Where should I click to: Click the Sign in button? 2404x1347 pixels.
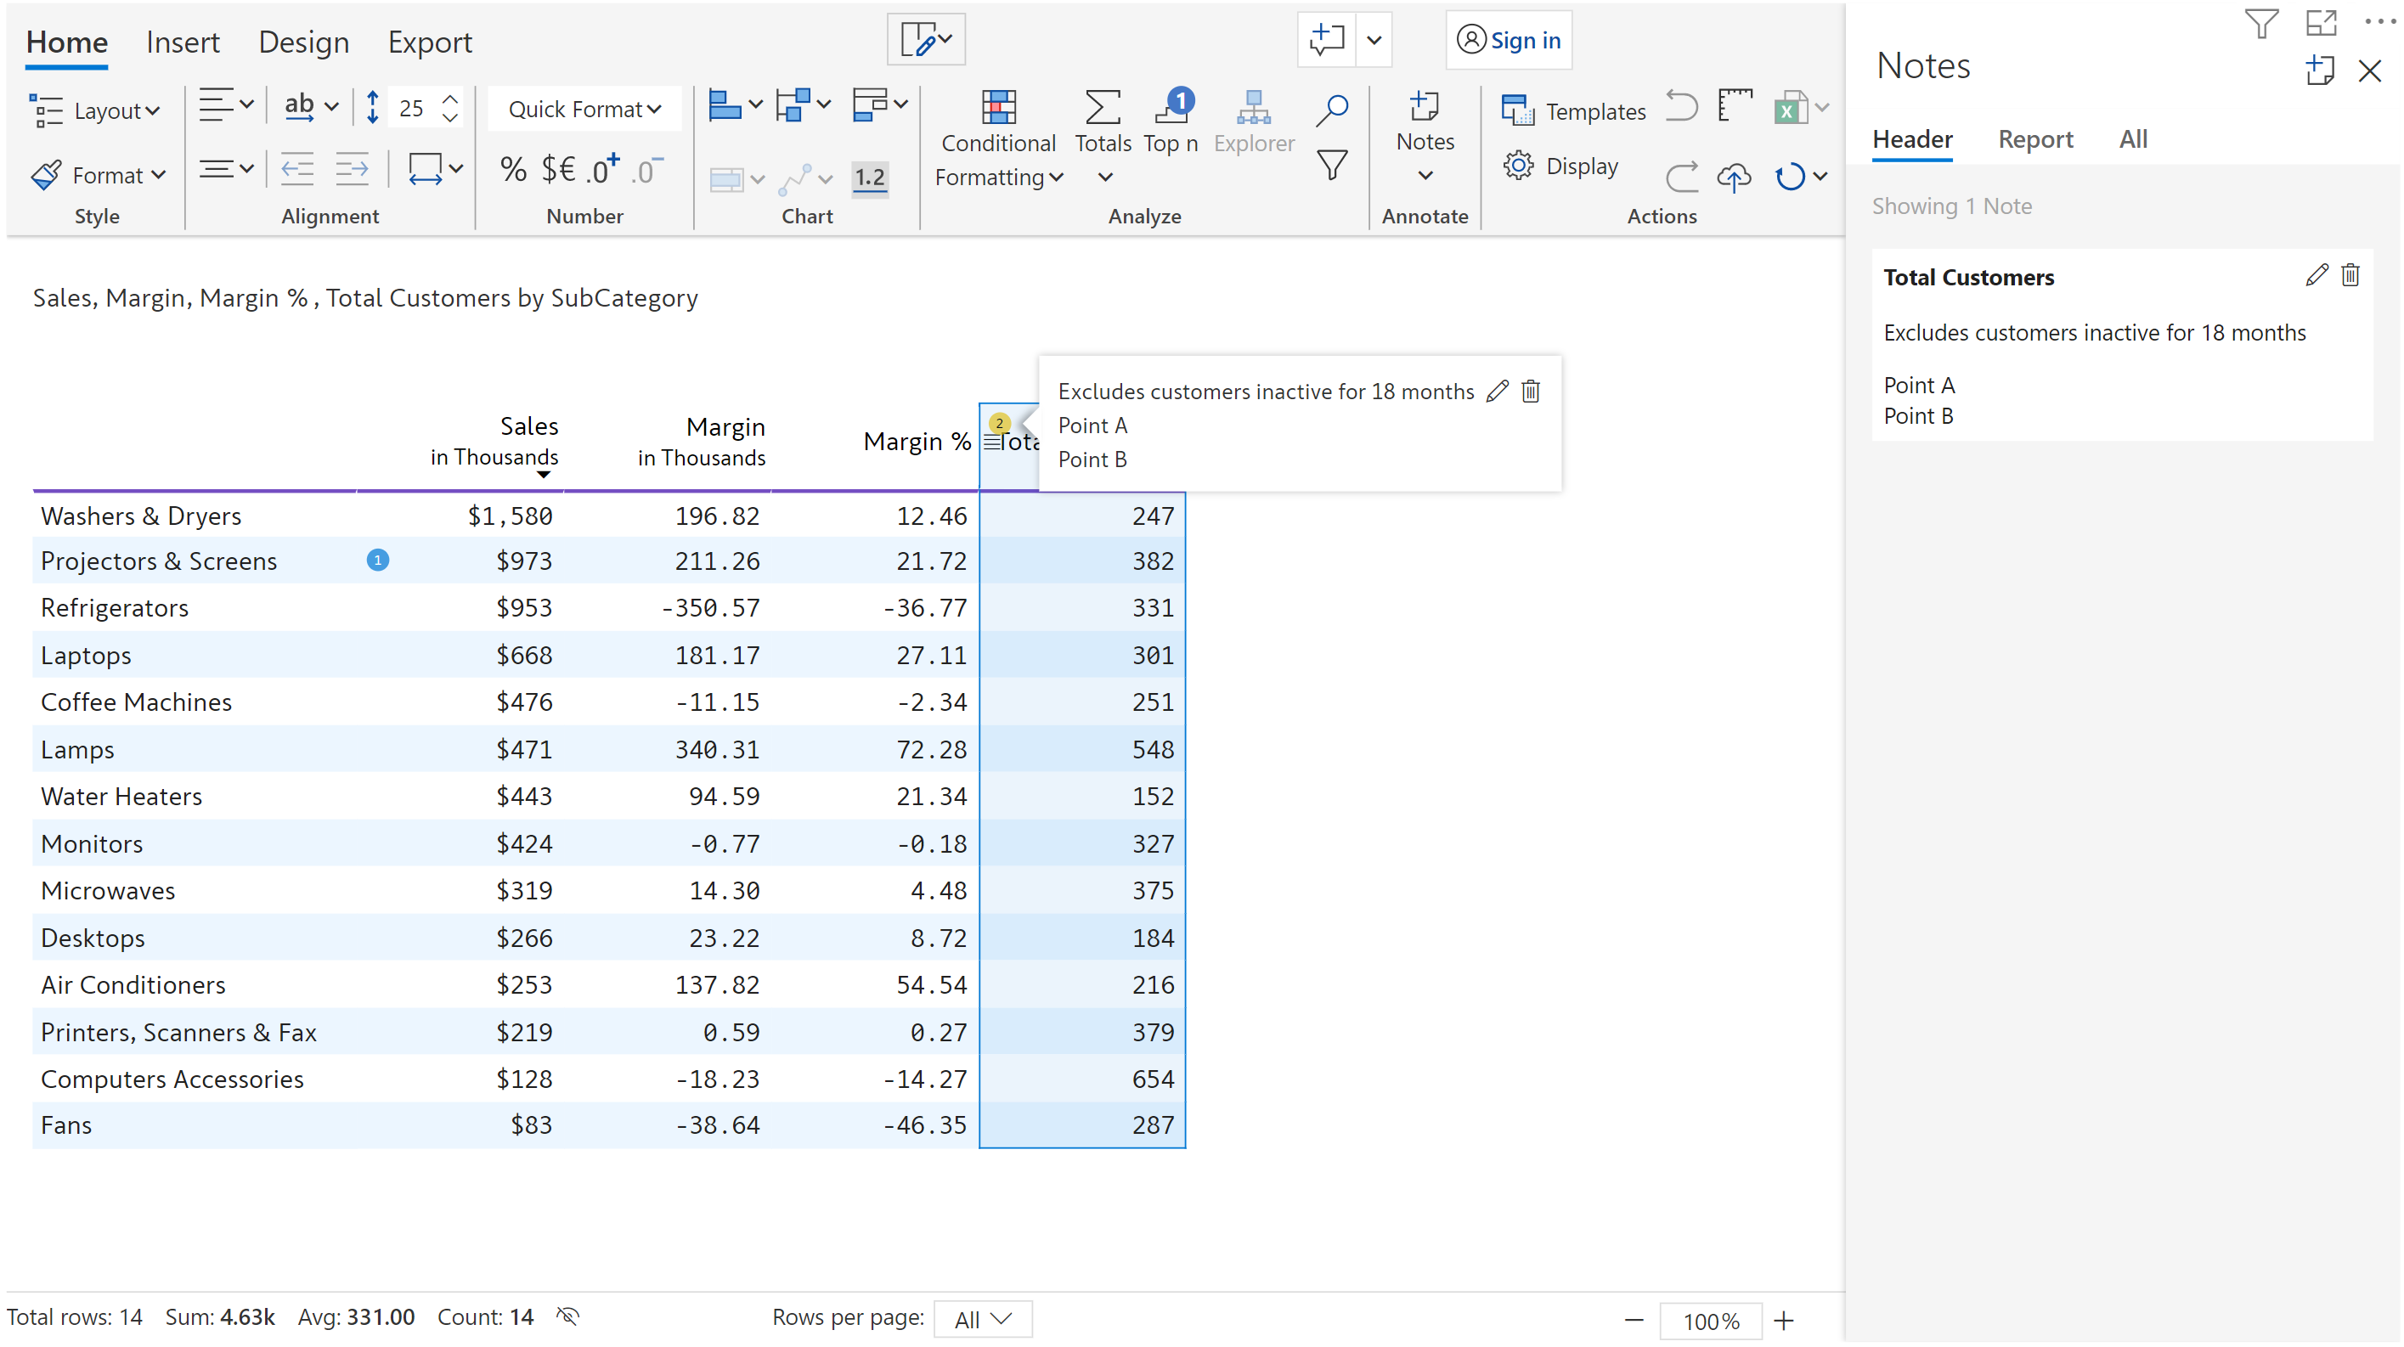[x=1508, y=40]
